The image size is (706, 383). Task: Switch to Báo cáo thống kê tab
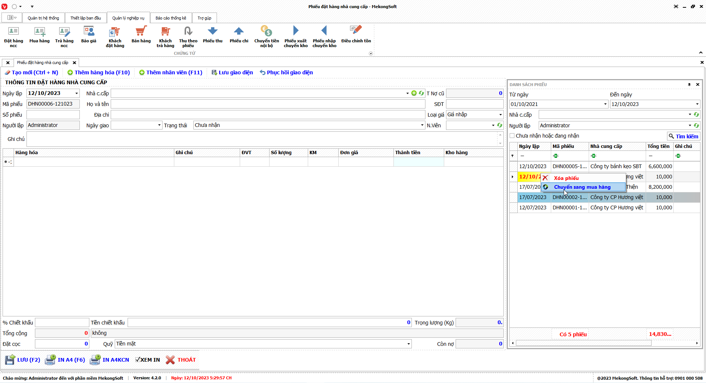171,18
